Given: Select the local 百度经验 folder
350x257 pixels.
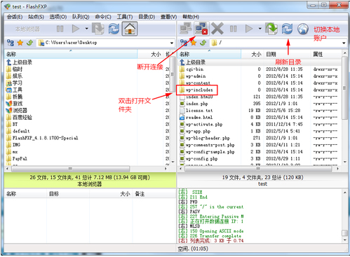Looking at the screenshot, I should point(19,117).
